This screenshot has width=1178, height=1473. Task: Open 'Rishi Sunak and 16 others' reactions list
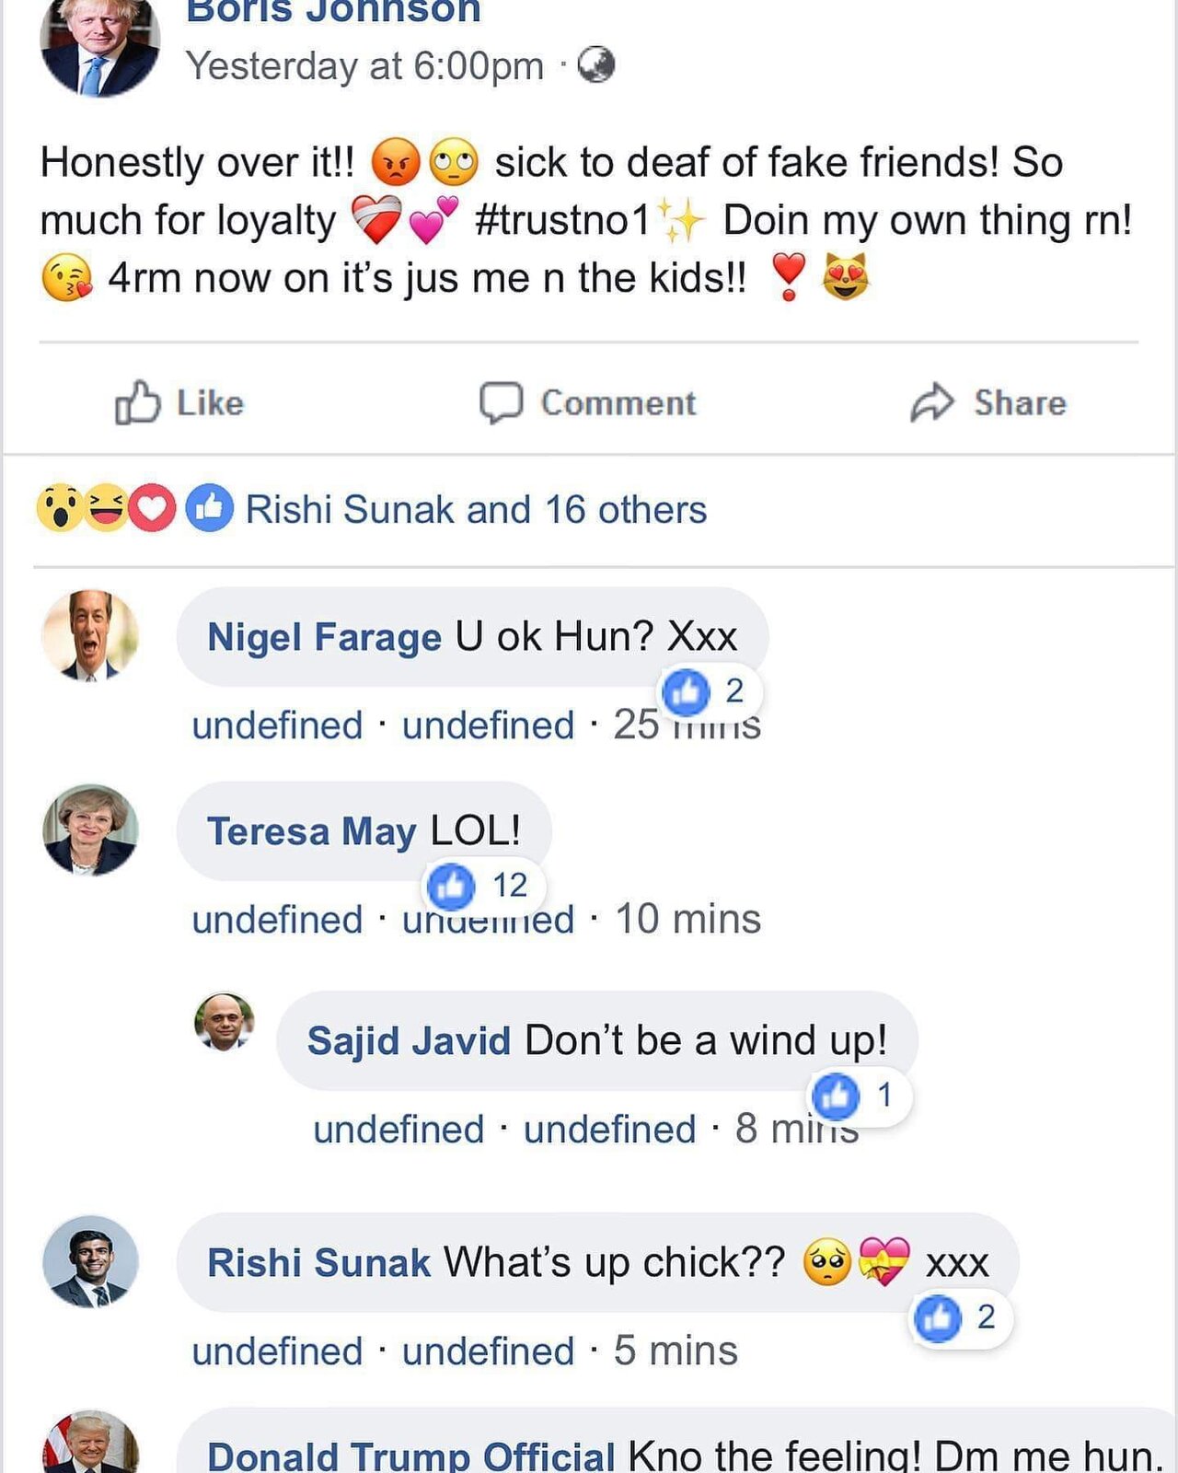[x=476, y=509]
